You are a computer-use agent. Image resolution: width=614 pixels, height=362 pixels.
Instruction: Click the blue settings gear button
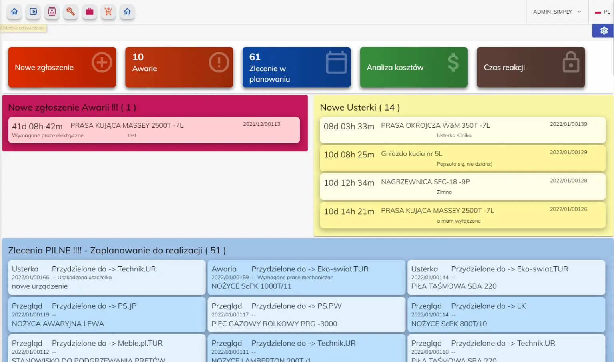pyautogui.click(x=603, y=30)
